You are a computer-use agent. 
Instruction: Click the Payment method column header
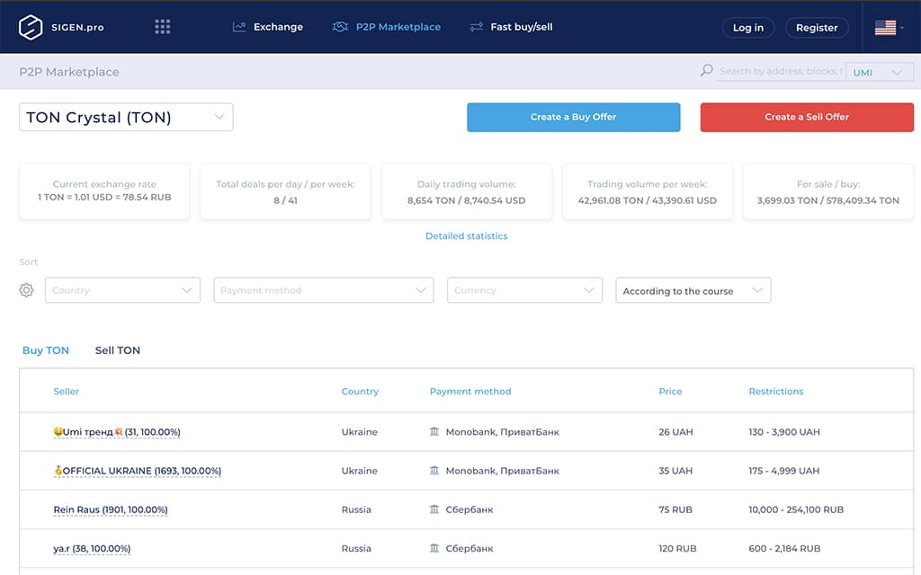(470, 392)
